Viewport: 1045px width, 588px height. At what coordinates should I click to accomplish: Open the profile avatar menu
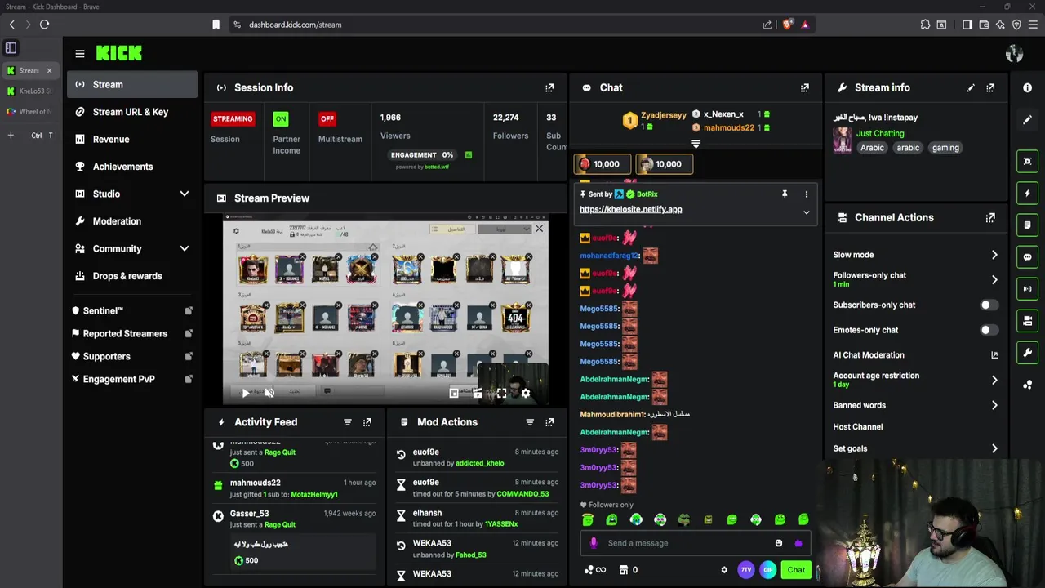(x=1014, y=54)
